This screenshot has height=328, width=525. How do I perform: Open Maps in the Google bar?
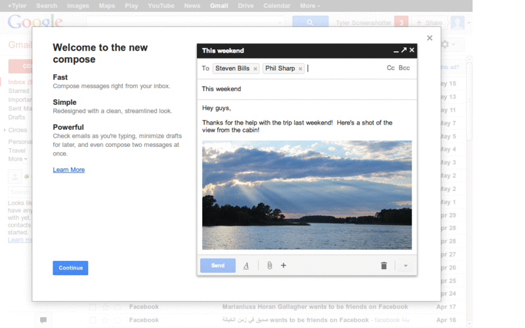pyautogui.click(x=107, y=6)
